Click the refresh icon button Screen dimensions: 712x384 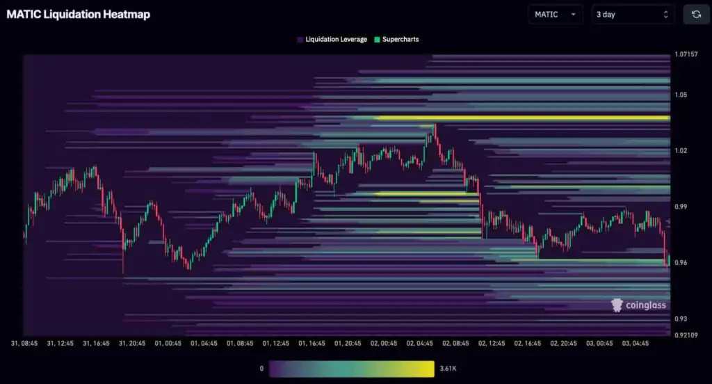[x=696, y=15]
